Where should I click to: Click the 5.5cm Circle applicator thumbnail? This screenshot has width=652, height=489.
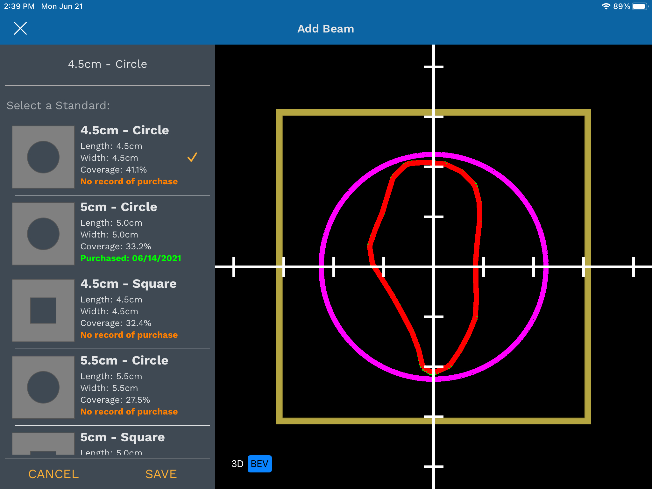[x=43, y=387]
